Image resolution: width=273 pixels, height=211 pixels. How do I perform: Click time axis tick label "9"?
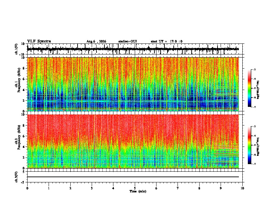click(221, 188)
